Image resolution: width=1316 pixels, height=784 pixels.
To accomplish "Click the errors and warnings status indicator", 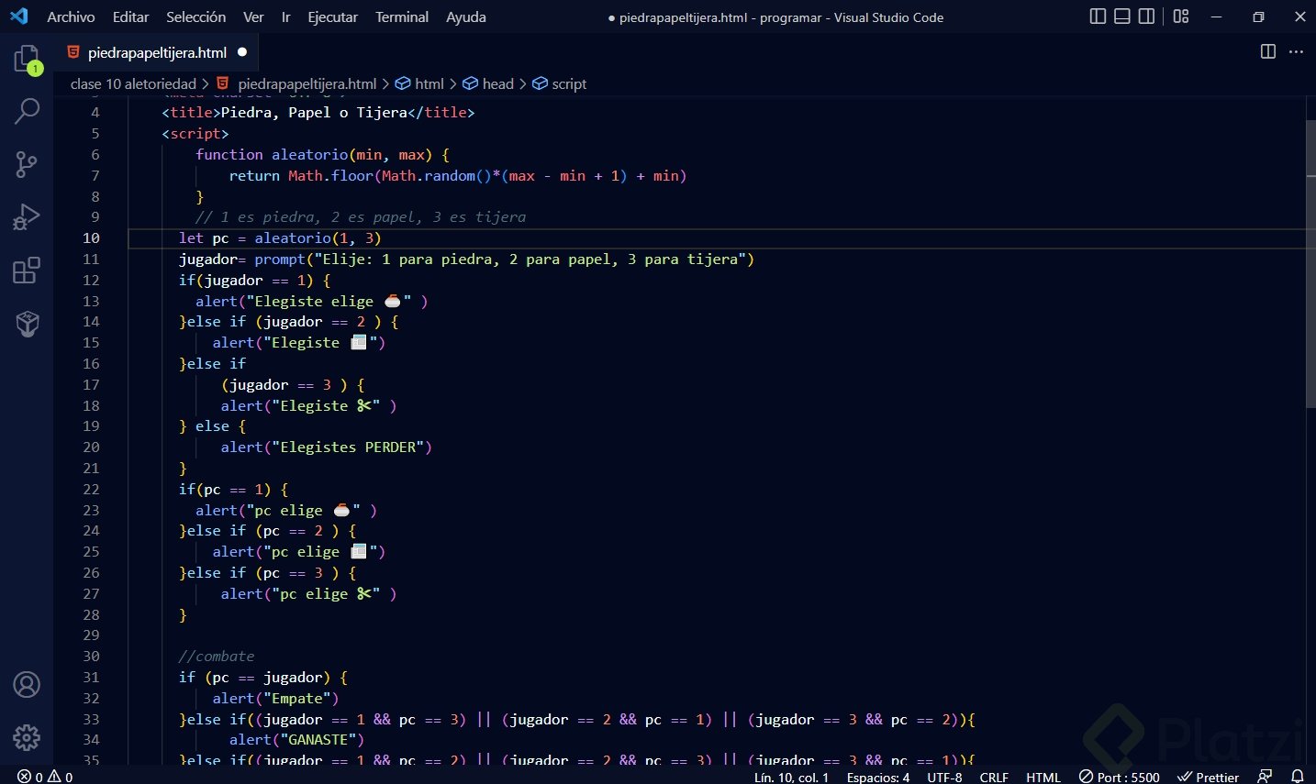I will pos(45,777).
